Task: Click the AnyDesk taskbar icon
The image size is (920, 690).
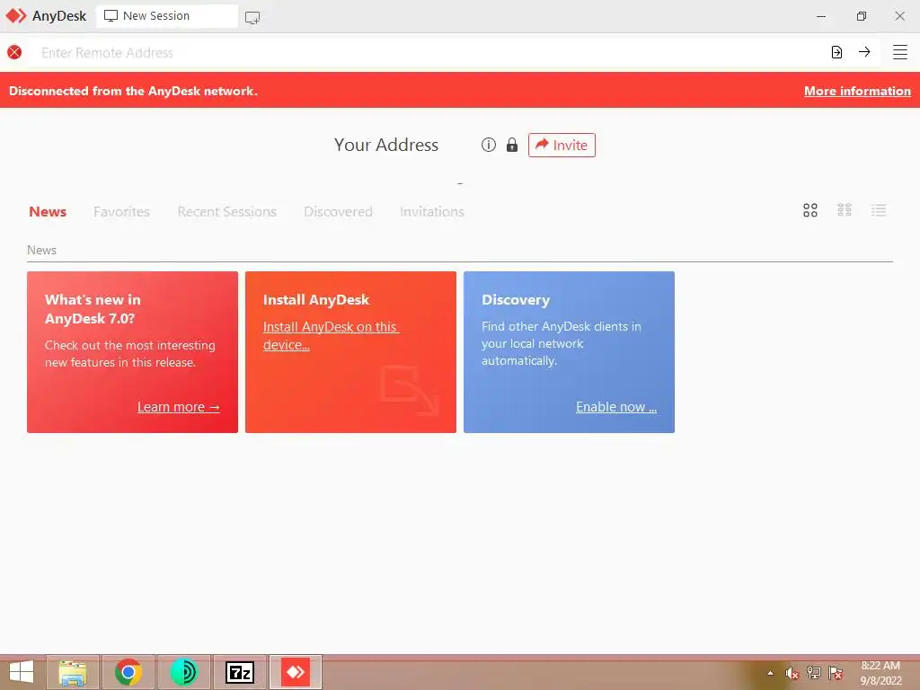Action: pos(295,672)
